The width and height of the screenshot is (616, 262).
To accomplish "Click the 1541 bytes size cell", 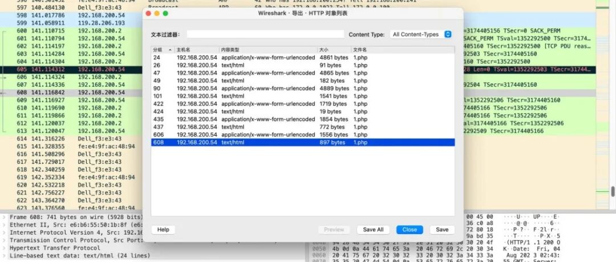I will pos(333,96).
